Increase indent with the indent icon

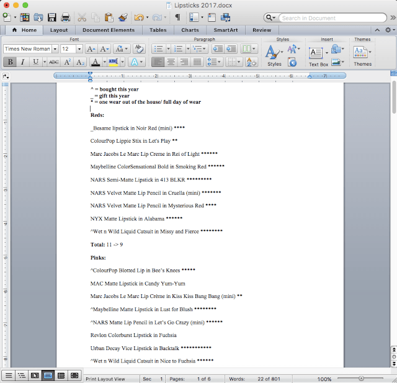click(231, 48)
